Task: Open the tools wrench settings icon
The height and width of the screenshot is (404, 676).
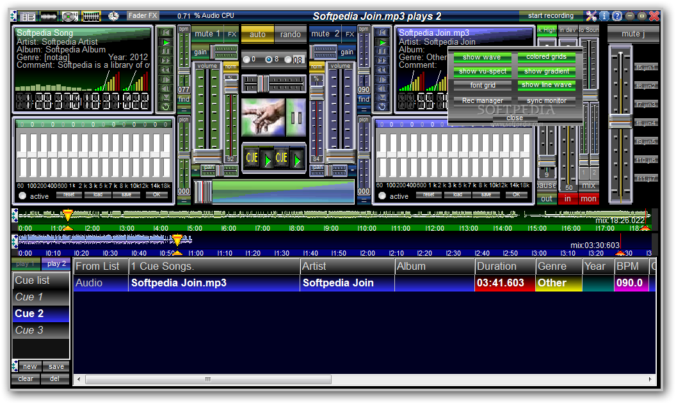Action: pos(591,16)
